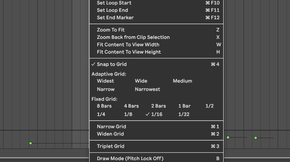Select the checked 1/16 fixed grid
Screen dimensions: 290x162
point(156,114)
